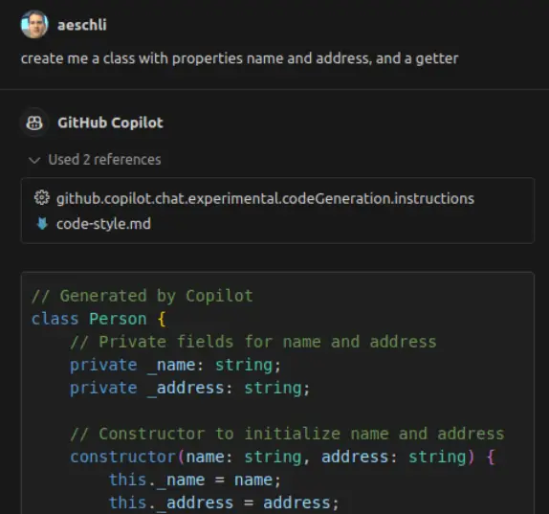Click the 'this._address = address;' line

pos(224,503)
